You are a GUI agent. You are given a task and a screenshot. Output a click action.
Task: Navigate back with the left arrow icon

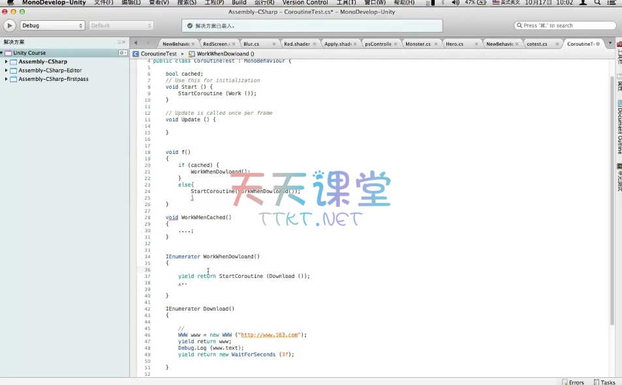coord(136,43)
